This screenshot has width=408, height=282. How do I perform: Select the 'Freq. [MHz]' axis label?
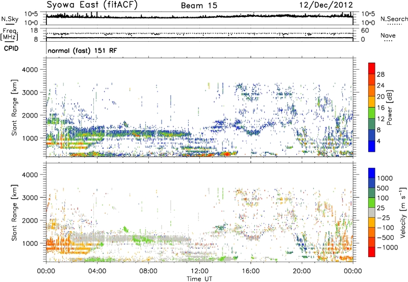(9, 35)
